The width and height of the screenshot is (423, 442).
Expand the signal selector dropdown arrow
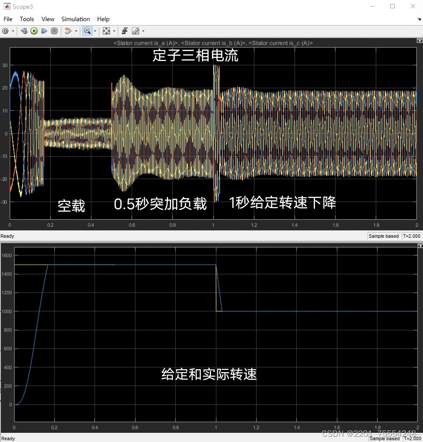76,31
